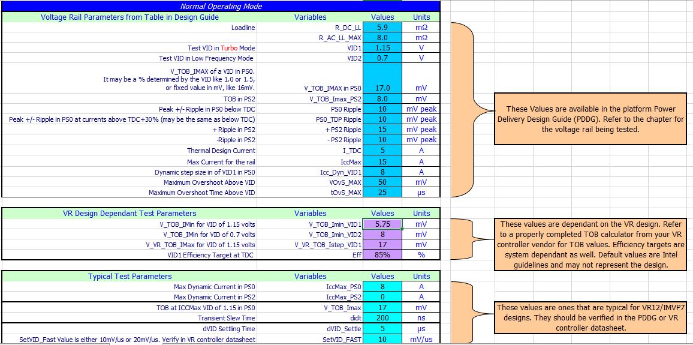Select the R_AC_LL_MAX value cell 8.0
The width and height of the screenshot is (693, 345).
click(382, 38)
